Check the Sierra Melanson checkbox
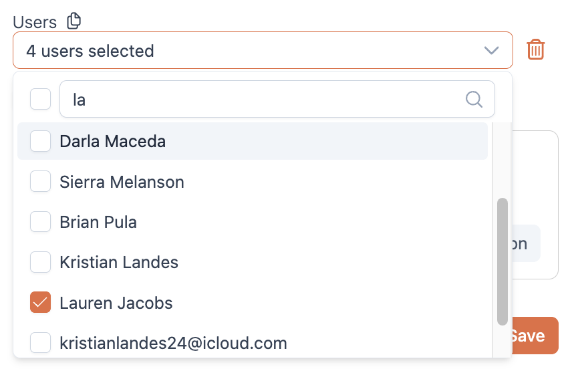 [x=41, y=181]
